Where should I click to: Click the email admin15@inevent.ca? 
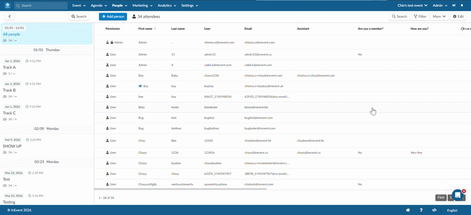[258, 54]
